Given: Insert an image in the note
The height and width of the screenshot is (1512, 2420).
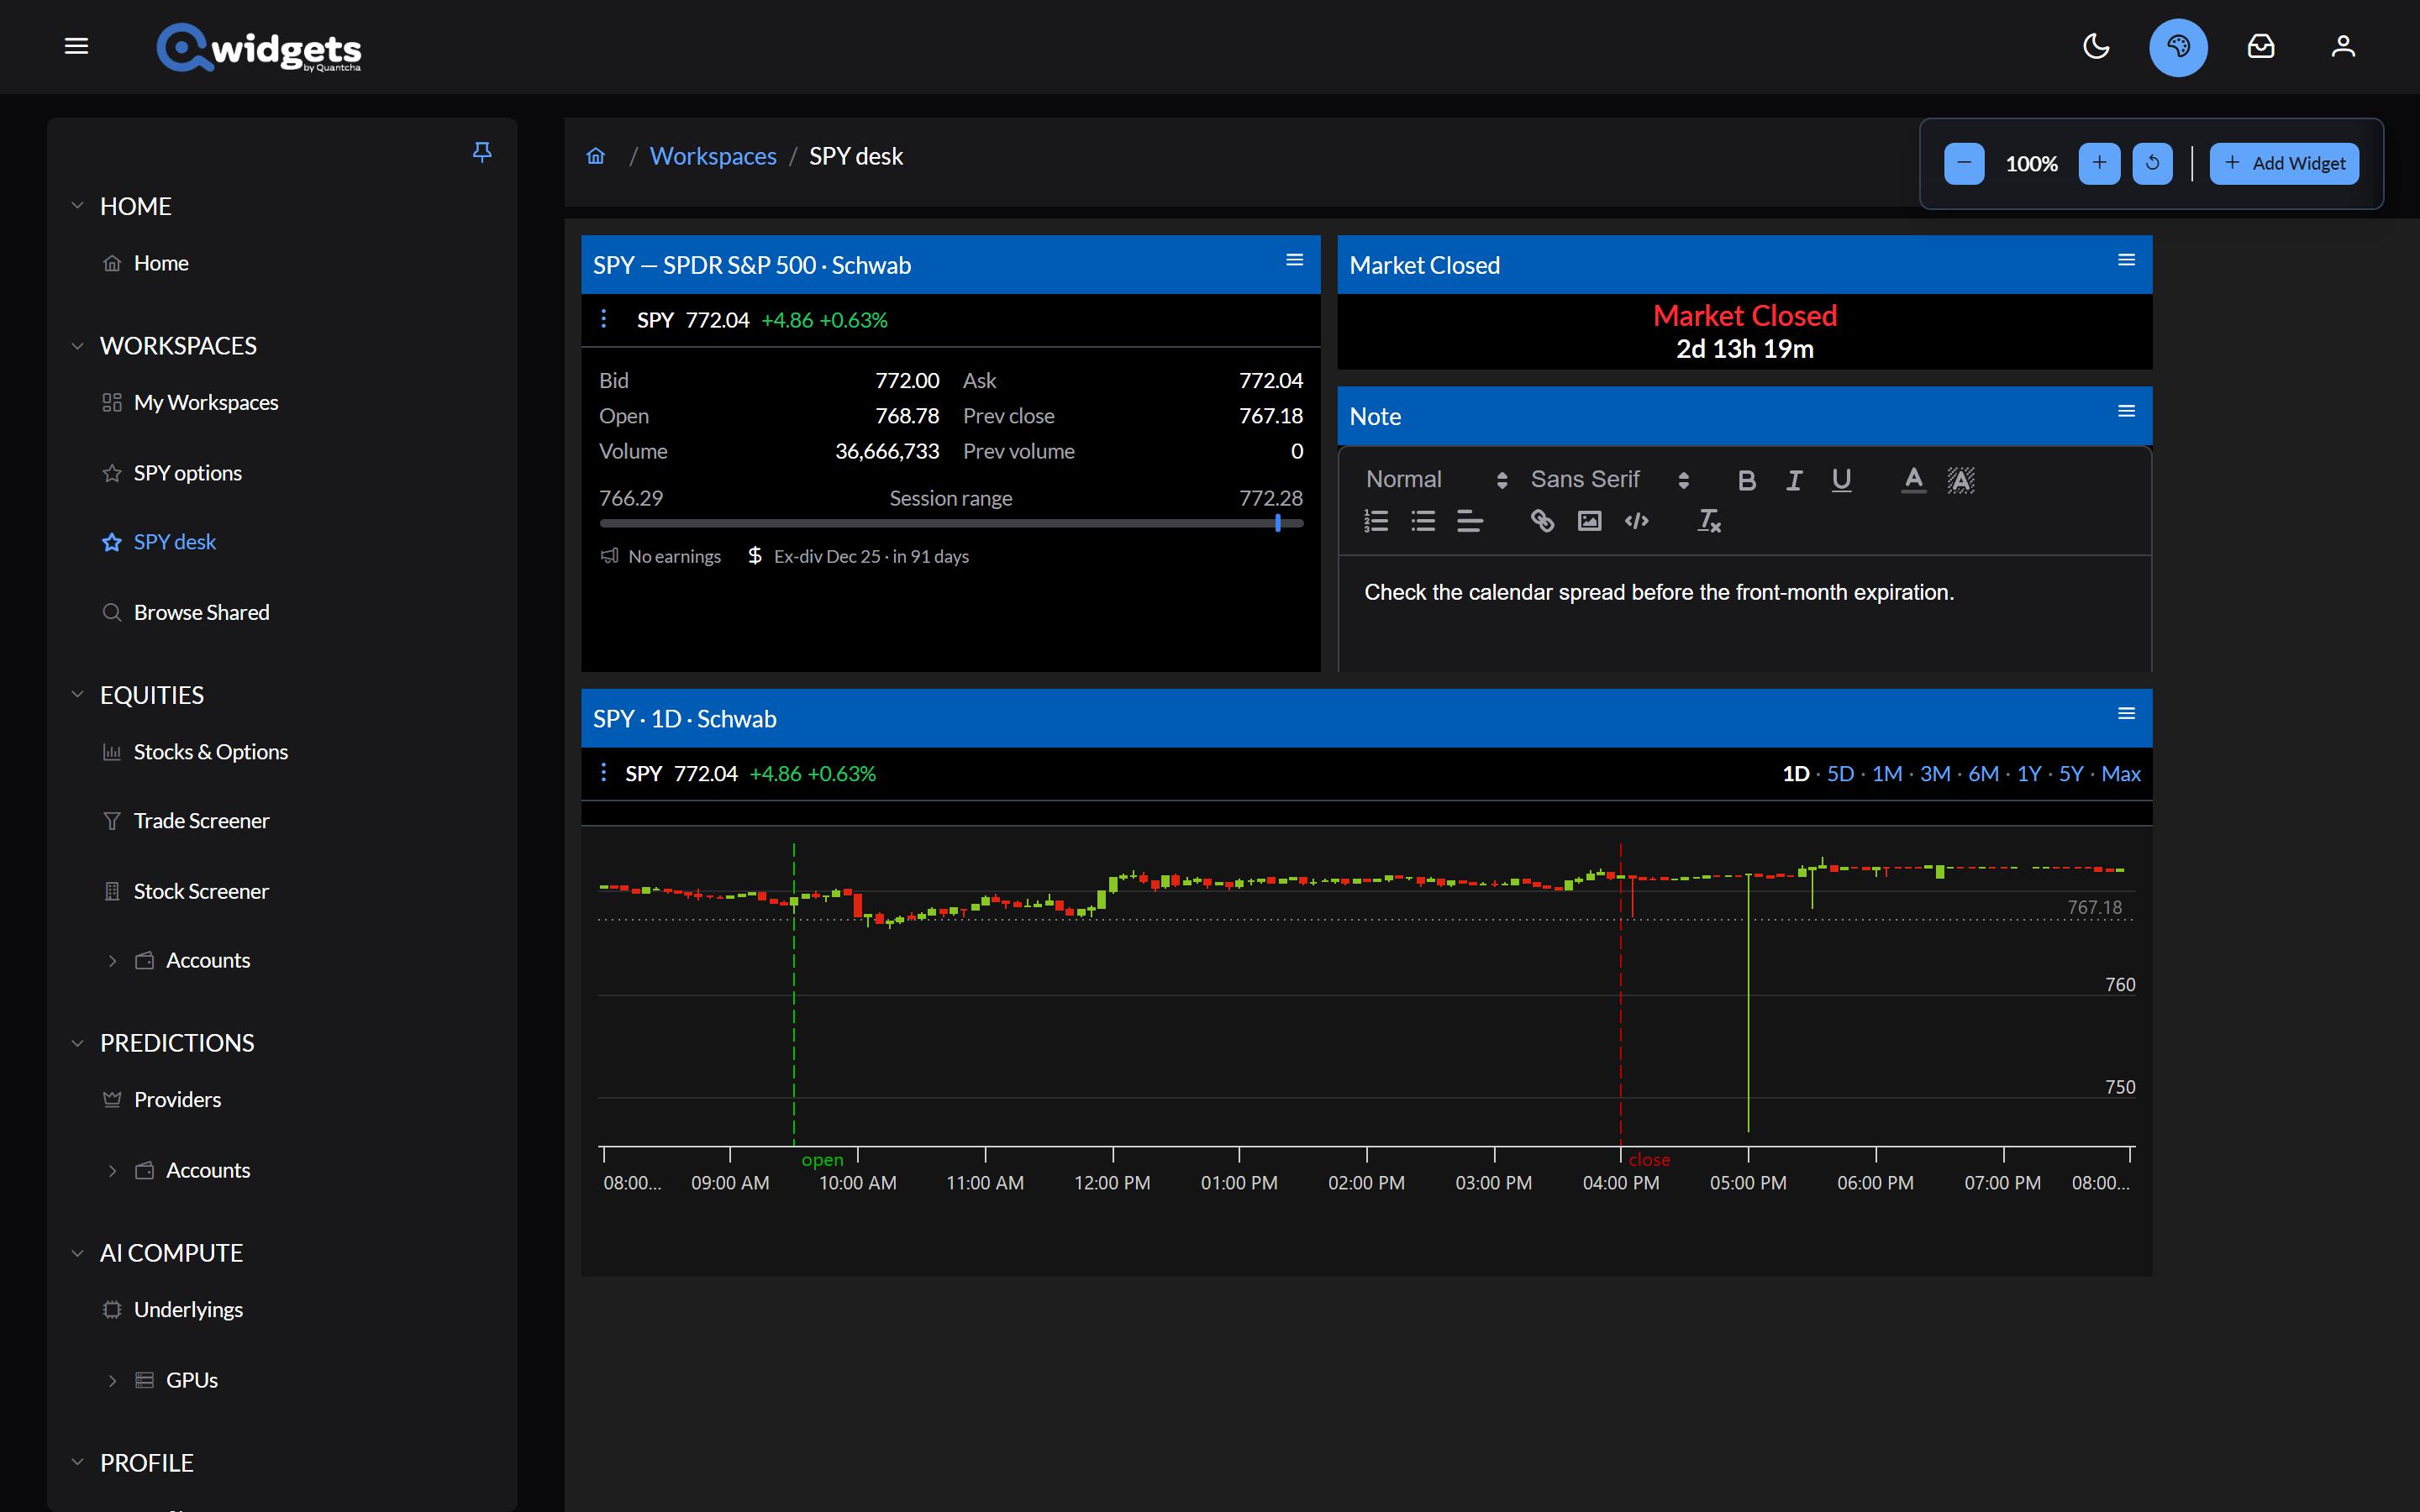Looking at the screenshot, I should coord(1589,521).
